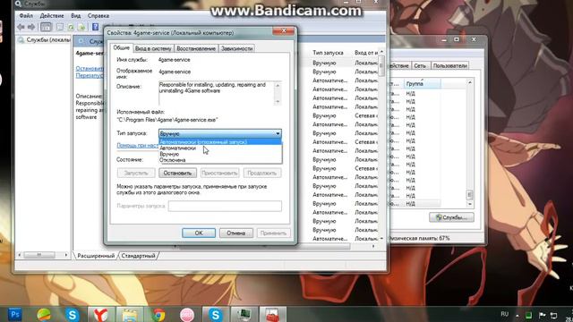Confirm with the OK button

pos(199,233)
